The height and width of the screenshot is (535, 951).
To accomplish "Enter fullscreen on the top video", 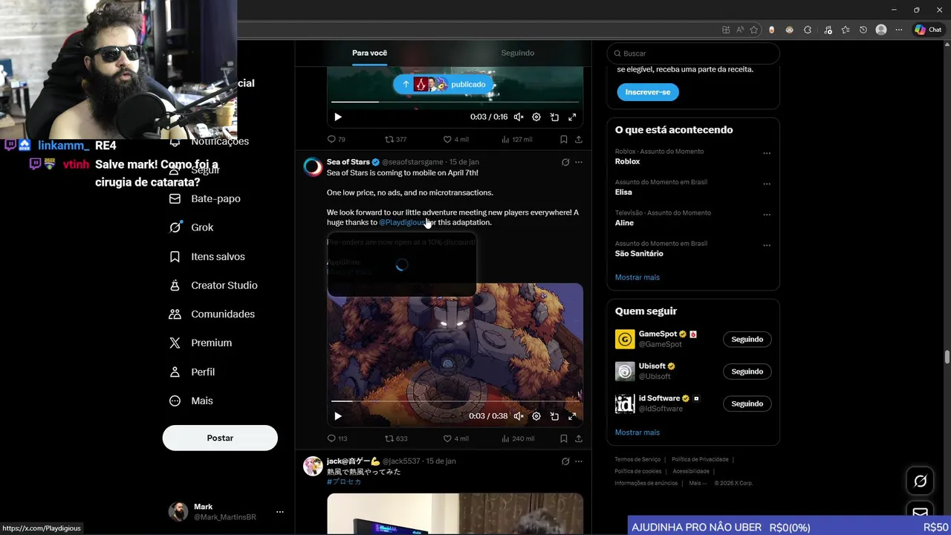I will pyautogui.click(x=572, y=117).
